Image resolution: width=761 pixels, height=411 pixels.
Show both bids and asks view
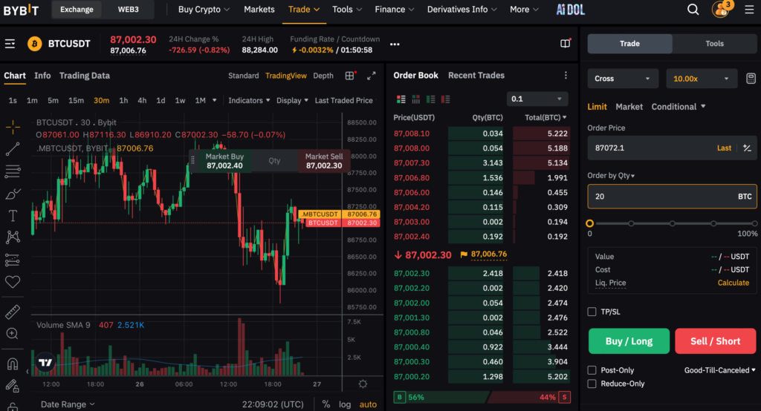401,99
